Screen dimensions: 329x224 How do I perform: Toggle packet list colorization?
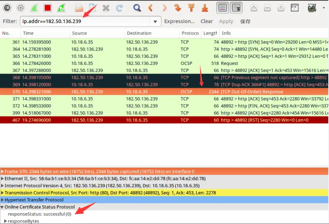click(222, 8)
